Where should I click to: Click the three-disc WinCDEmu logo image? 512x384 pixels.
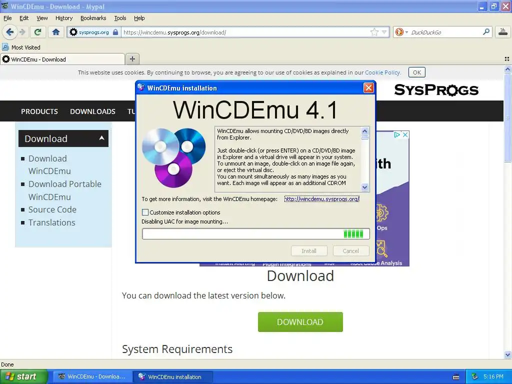click(173, 158)
